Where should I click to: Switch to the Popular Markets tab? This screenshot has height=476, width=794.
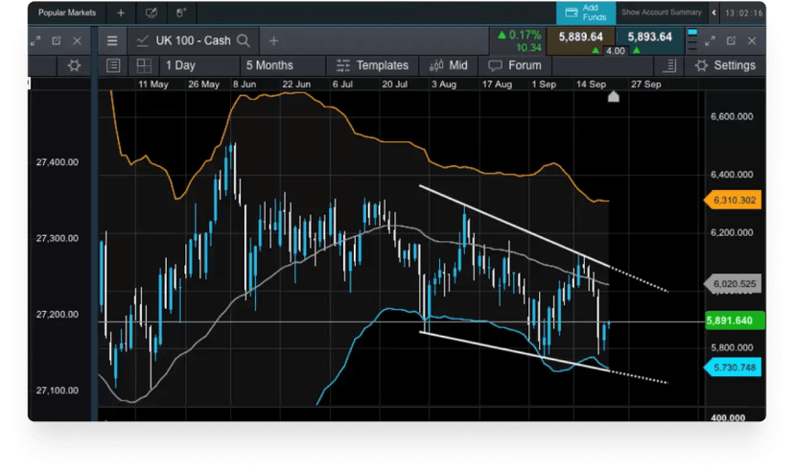[65, 13]
